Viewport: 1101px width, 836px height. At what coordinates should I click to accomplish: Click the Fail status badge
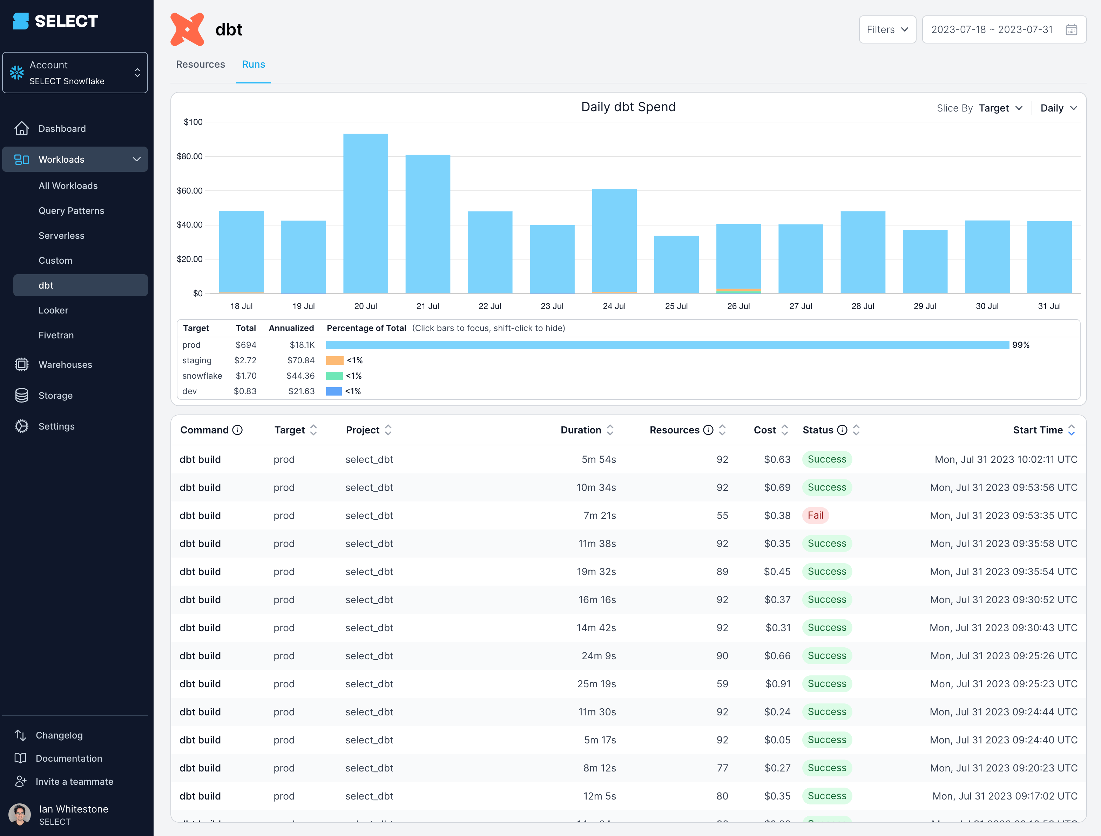coord(815,515)
